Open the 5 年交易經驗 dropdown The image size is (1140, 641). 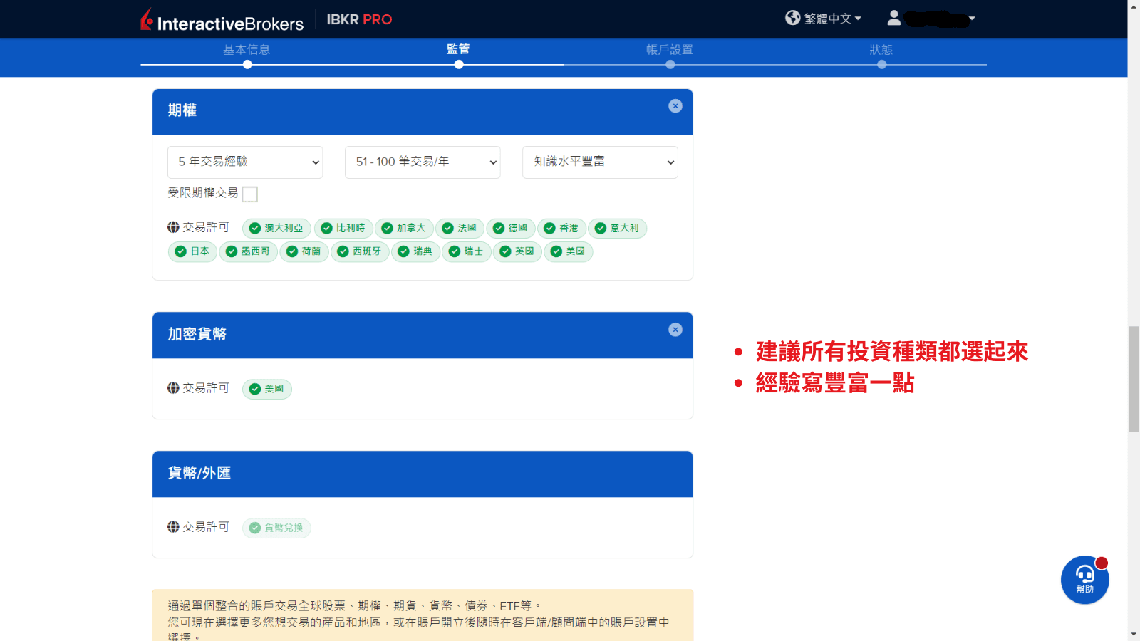click(x=245, y=162)
